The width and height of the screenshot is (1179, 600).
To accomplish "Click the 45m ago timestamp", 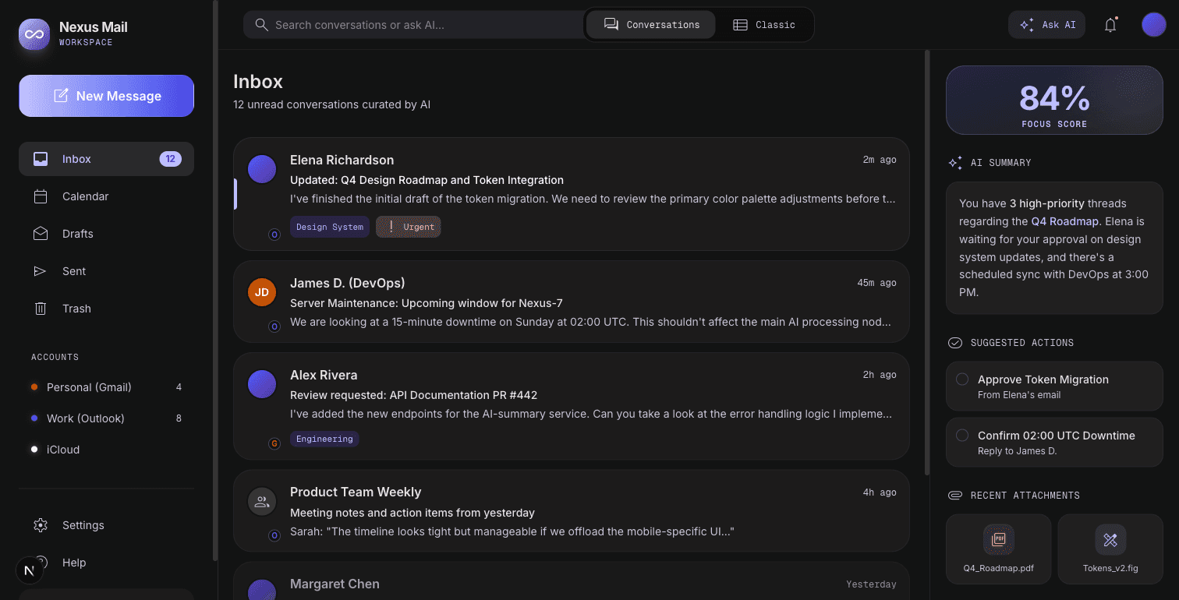I will point(876,283).
